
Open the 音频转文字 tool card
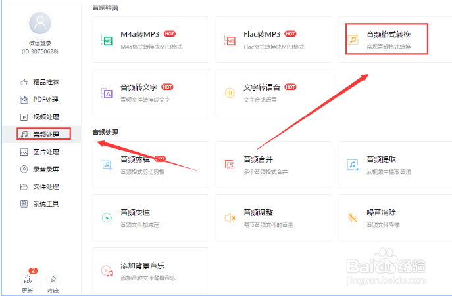(151, 93)
